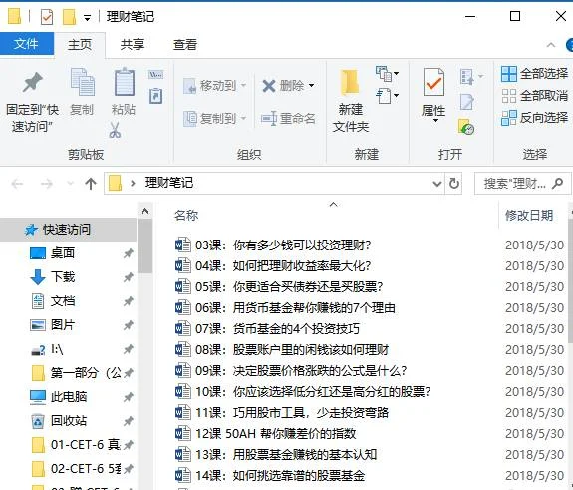The image size is (573, 490).
Task: Open the blue 文件 (File) menu
Action: (x=27, y=44)
